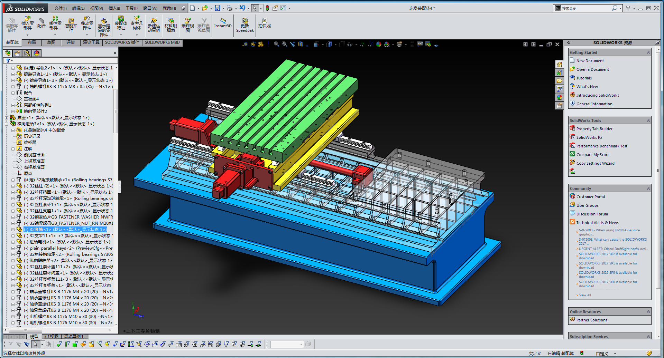
Task: Click the Print icon in the top toolbar
Action: (x=230, y=8)
